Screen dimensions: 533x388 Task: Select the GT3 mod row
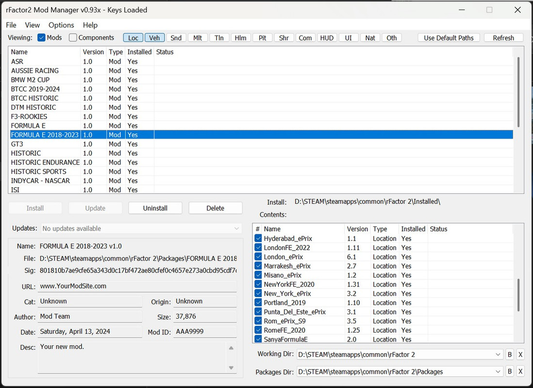pyautogui.click(x=261, y=144)
